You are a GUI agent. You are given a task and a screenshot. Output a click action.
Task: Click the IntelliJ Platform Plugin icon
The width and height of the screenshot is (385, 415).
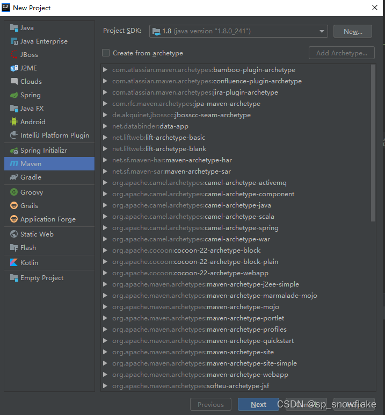(x=14, y=135)
